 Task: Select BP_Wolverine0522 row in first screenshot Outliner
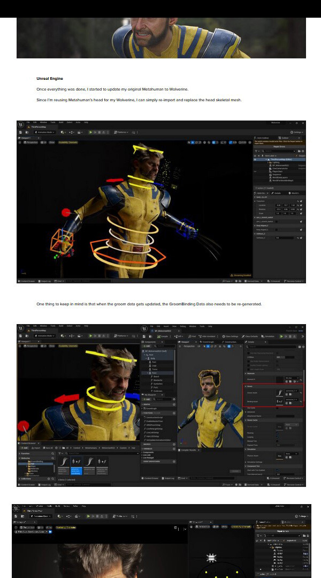[x=280, y=166]
